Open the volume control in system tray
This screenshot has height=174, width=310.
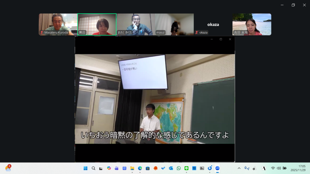click(x=279, y=168)
